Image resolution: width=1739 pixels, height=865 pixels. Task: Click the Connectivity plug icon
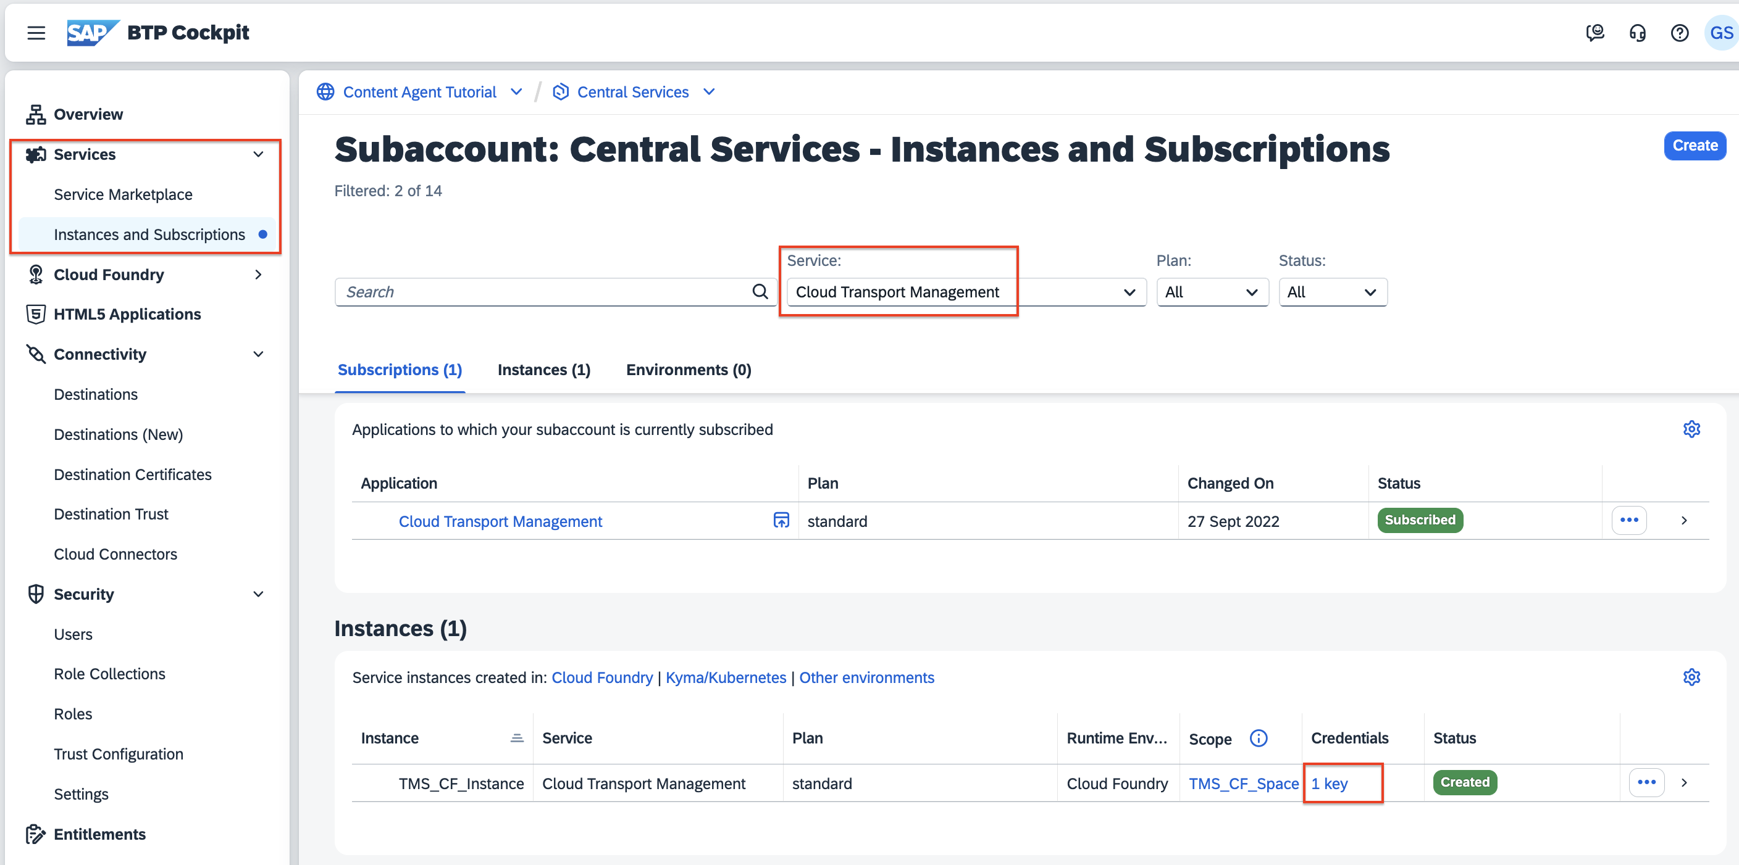(x=36, y=354)
